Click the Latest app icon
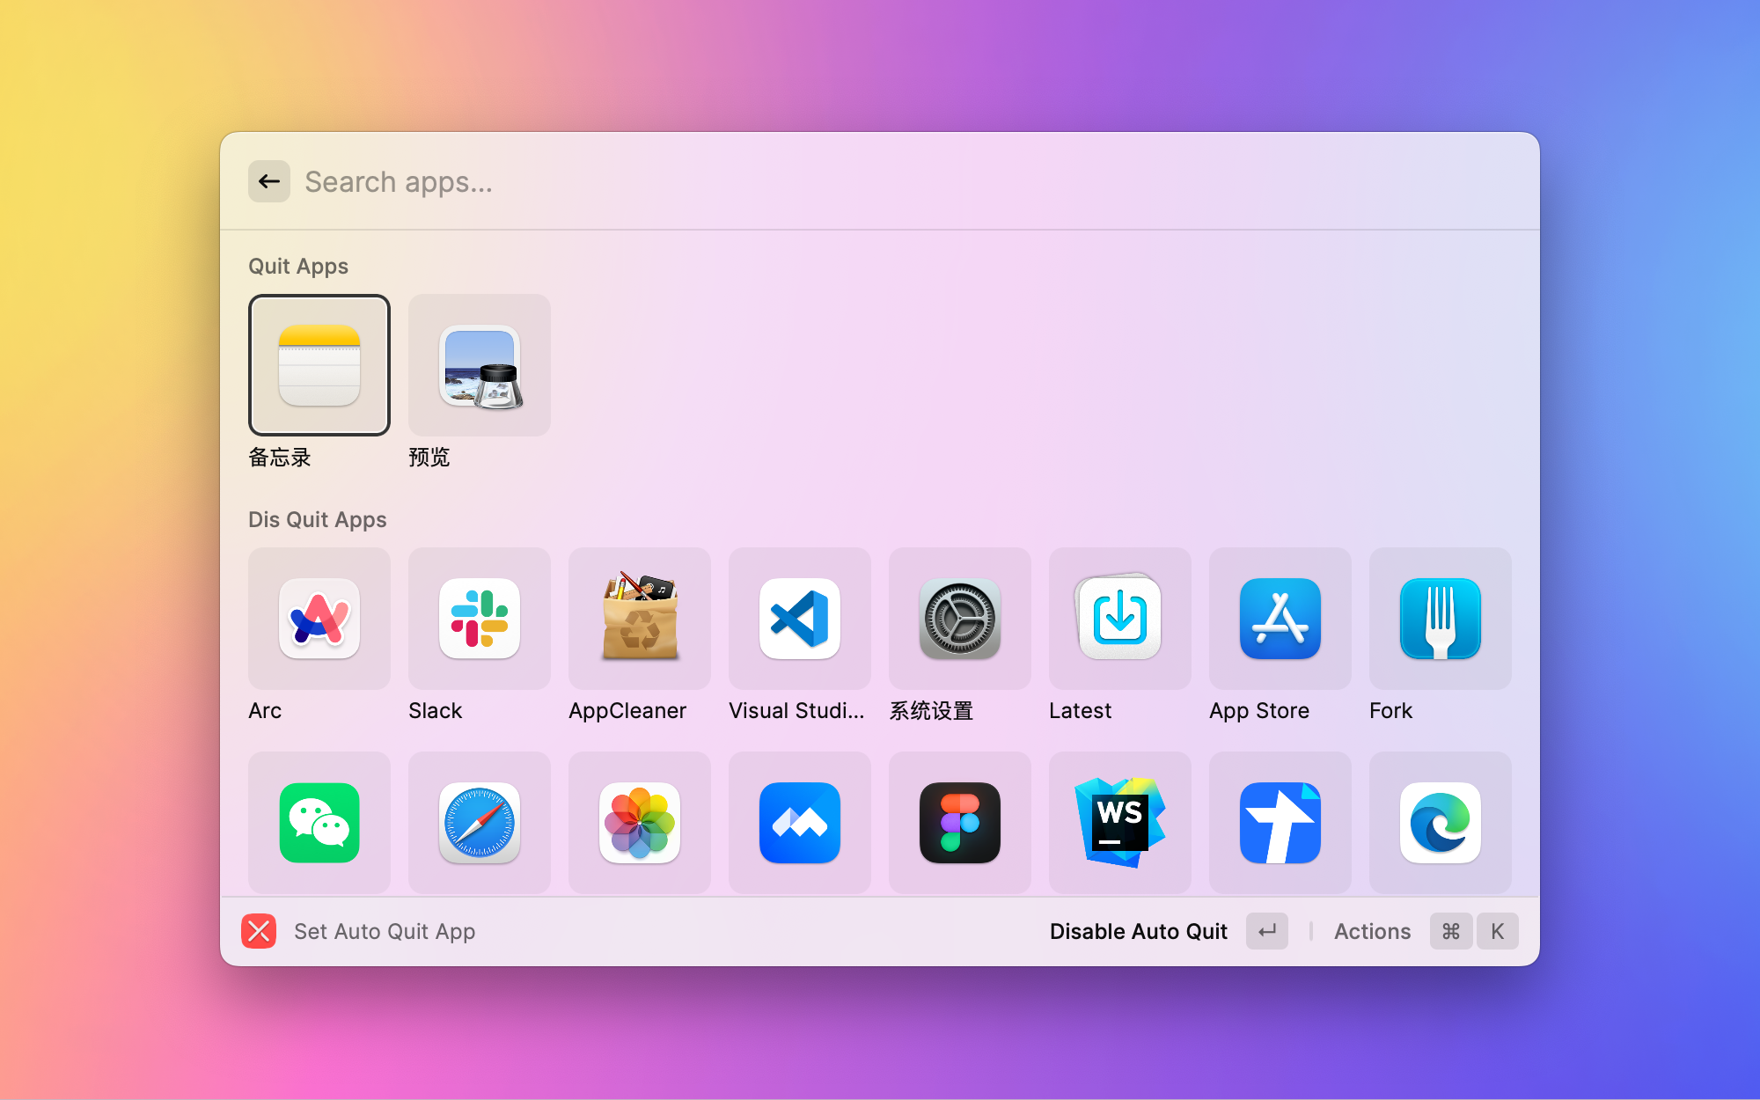 [1120, 619]
